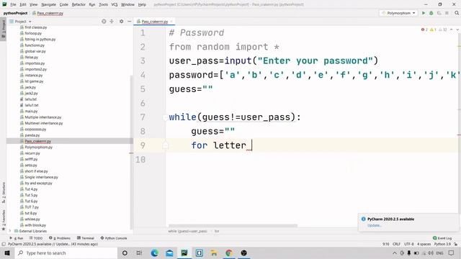
Task: Open Search Everywhere magnifier icon
Action: click(457, 13)
